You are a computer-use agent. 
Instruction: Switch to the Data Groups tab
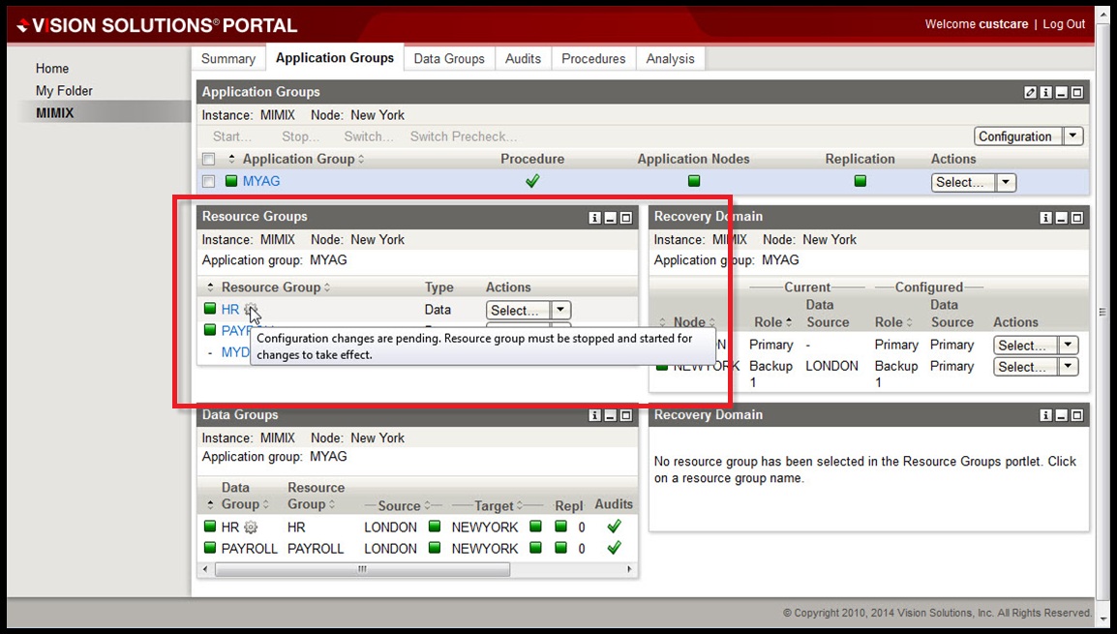pos(448,59)
